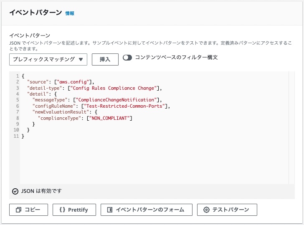Click the curly braces icon on Prettify
Image resolution: width=304 pixels, height=225 pixels.
pyautogui.click(x=63, y=210)
